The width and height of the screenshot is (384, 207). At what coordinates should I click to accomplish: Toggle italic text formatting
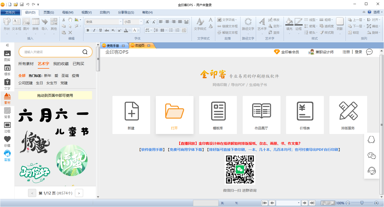click(x=94, y=30)
